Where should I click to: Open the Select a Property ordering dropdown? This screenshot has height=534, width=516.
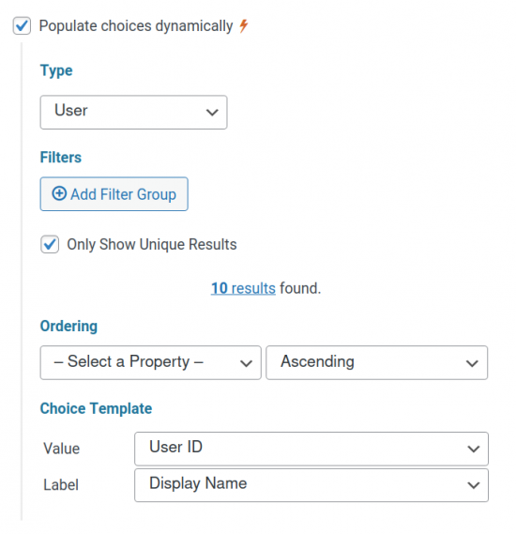[x=151, y=362]
